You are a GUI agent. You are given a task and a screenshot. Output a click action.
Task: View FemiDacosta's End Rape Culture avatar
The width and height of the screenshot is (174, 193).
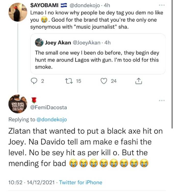tap(18, 104)
